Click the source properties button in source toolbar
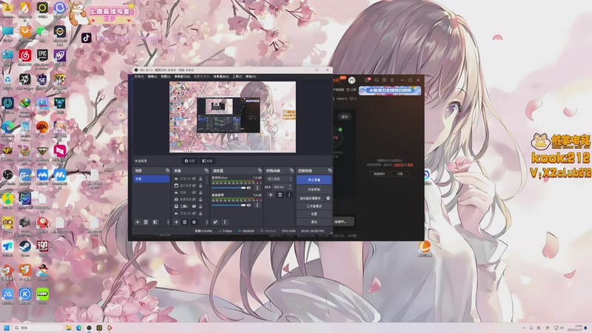Screen dimensions: 592x333 (189, 161)
